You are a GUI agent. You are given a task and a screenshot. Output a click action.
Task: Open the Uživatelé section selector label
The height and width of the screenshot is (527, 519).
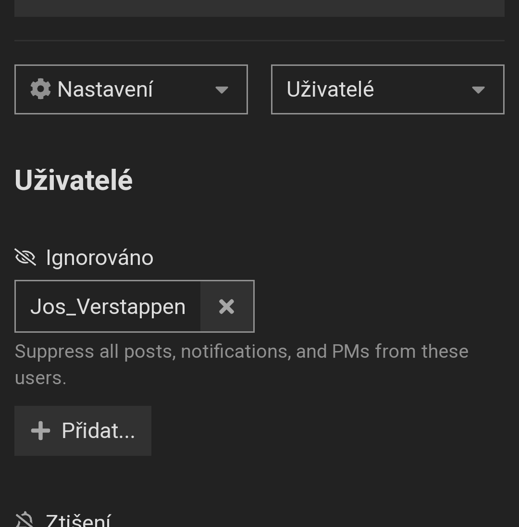330,89
